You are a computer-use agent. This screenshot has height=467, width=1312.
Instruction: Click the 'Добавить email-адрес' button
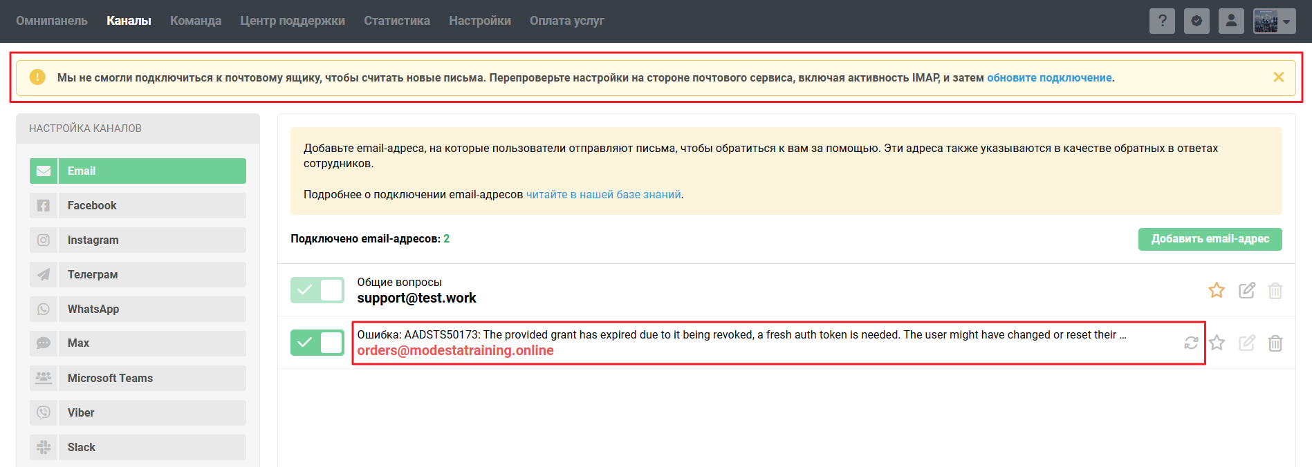tap(1210, 239)
